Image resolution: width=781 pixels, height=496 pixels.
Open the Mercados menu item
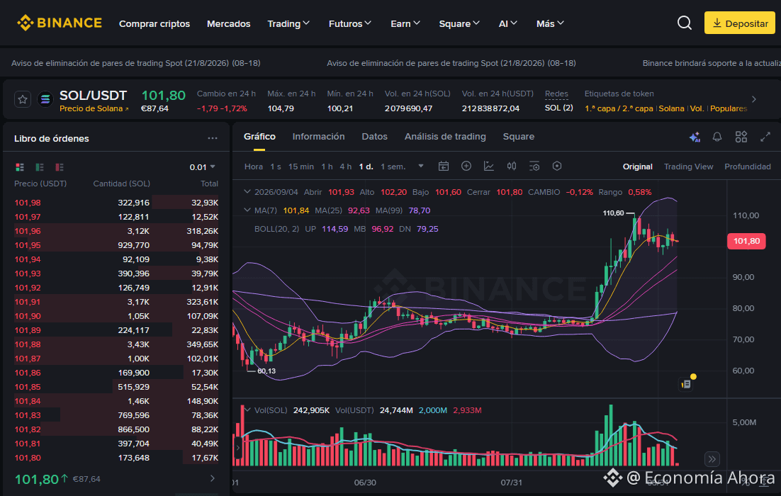click(x=229, y=23)
